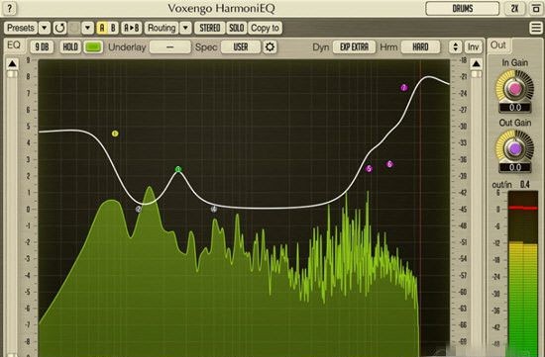Select the B state slot
Screen dimensions: 545x357
tap(113, 28)
